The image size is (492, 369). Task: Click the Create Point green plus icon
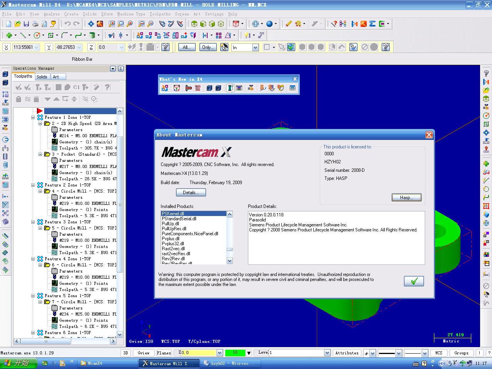pyautogui.click(x=8, y=35)
